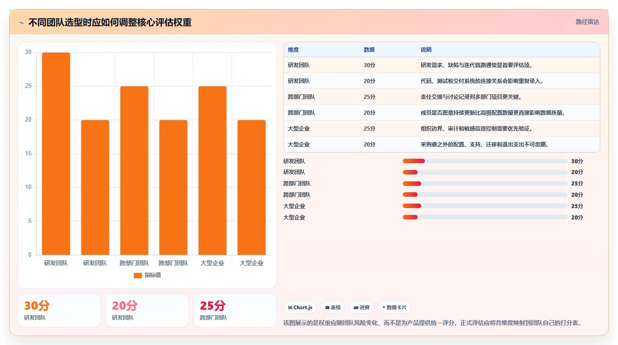
Task: Click the 研发团队 chart bar valued 20
Action: coord(95,187)
